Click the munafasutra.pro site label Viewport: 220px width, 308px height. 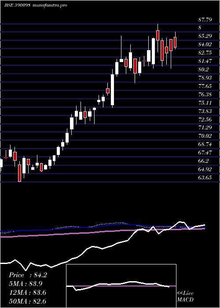(x=51, y=5)
